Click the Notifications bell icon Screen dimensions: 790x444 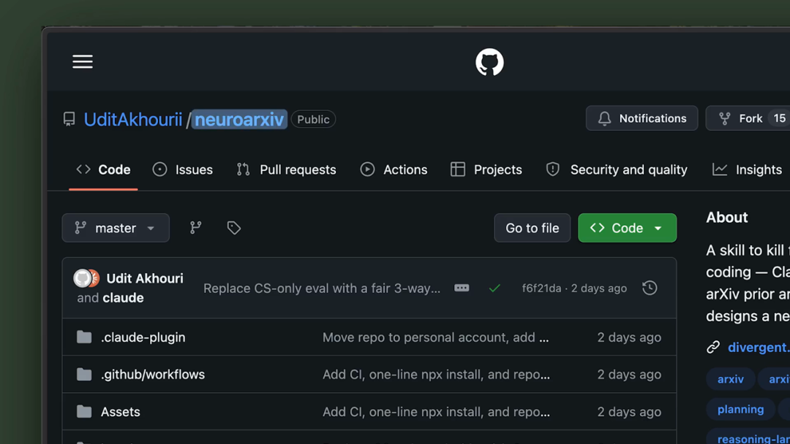[605, 118]
